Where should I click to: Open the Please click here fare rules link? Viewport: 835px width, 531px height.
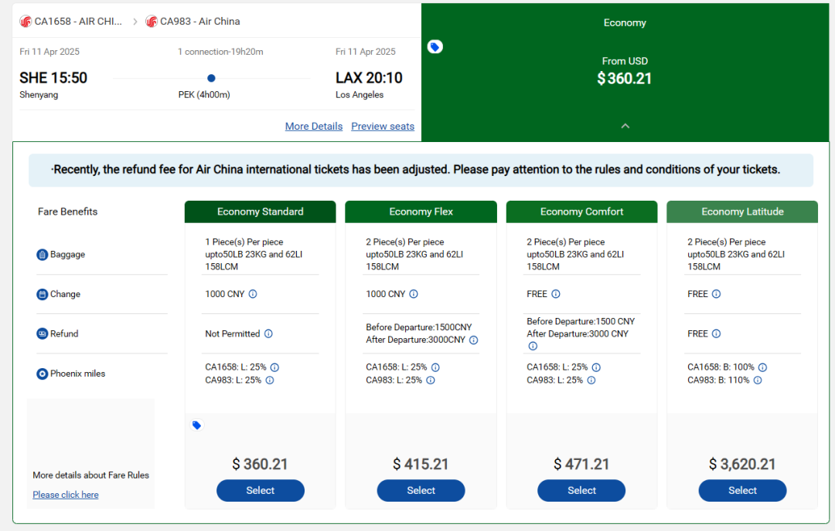66,495
